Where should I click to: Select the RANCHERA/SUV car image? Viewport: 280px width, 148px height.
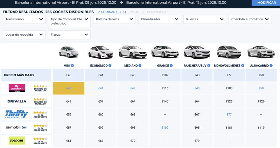tap(197, 52)
